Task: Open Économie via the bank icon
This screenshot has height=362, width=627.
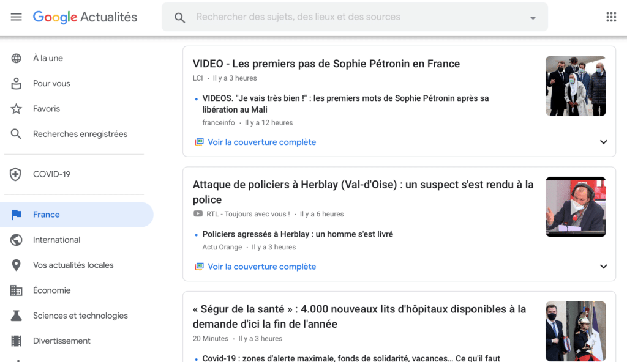Action: [16, 290]
